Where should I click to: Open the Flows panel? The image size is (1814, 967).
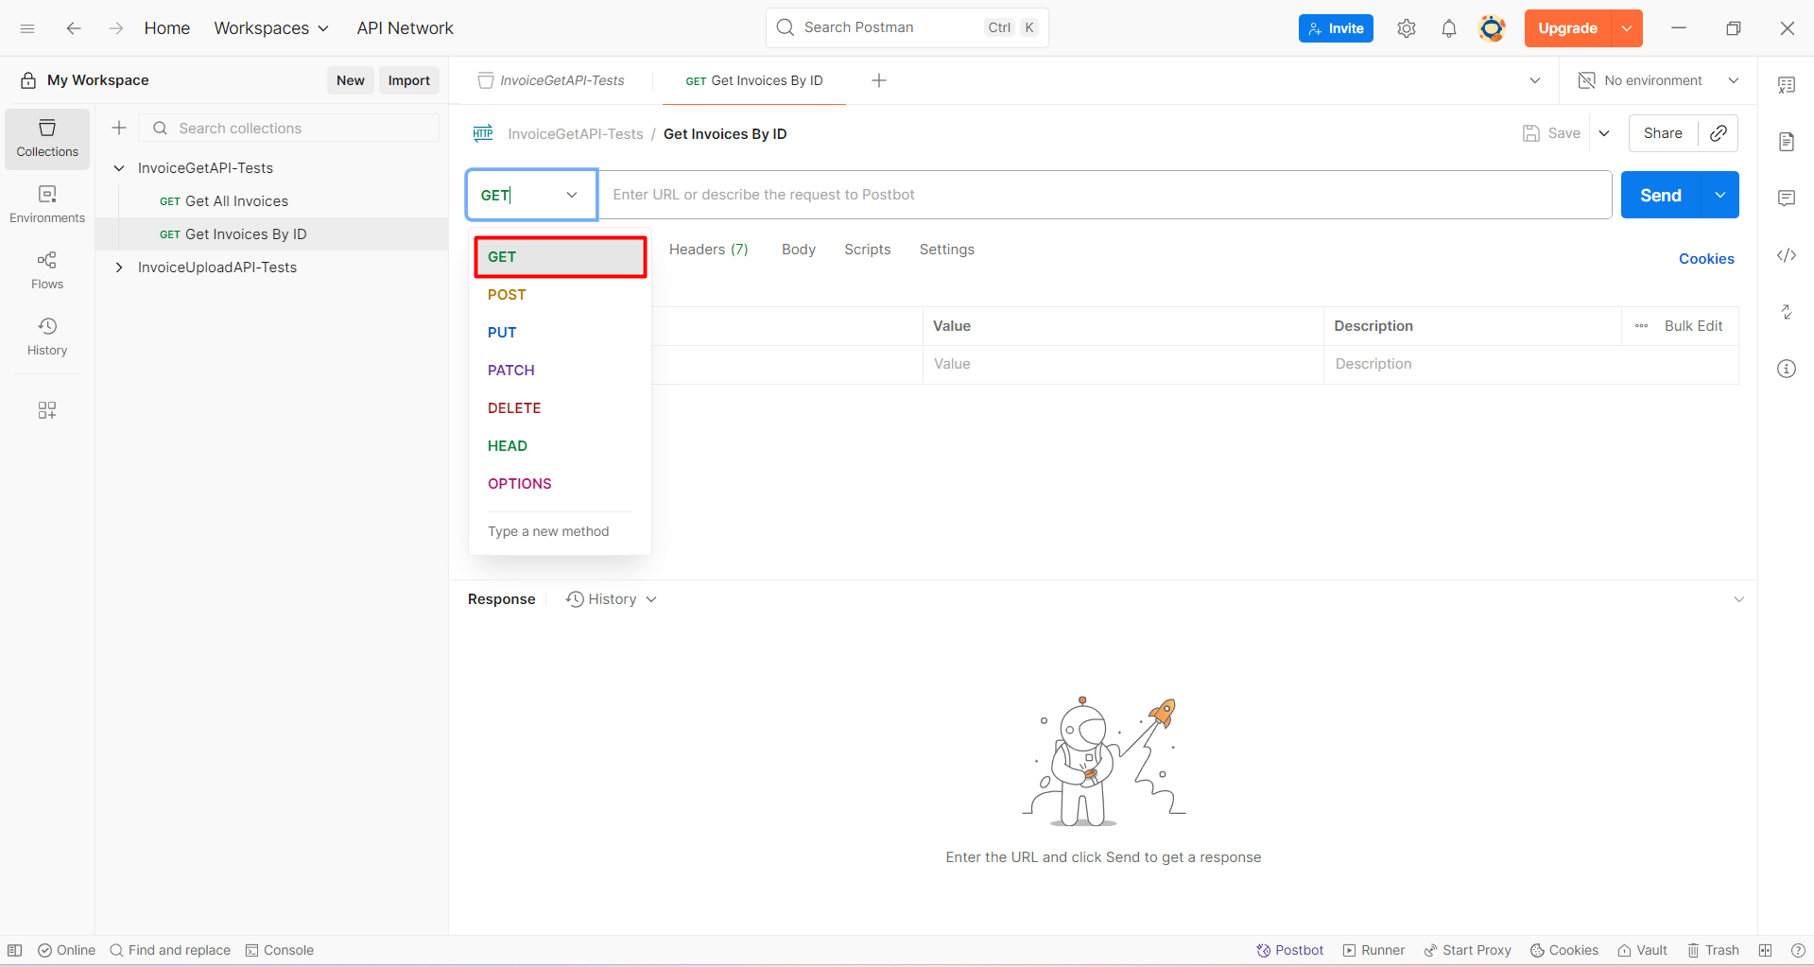[x=46, y=268]
